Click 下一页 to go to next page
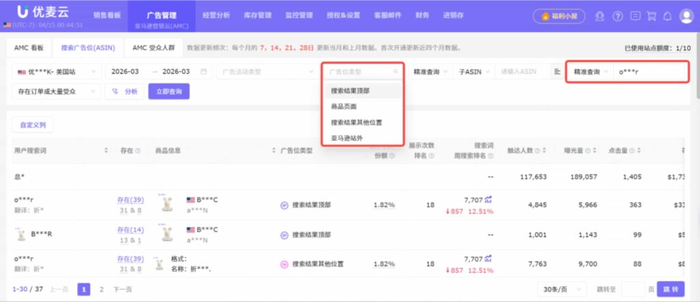Screen dimensions: 700x302 tap(122, 290)
